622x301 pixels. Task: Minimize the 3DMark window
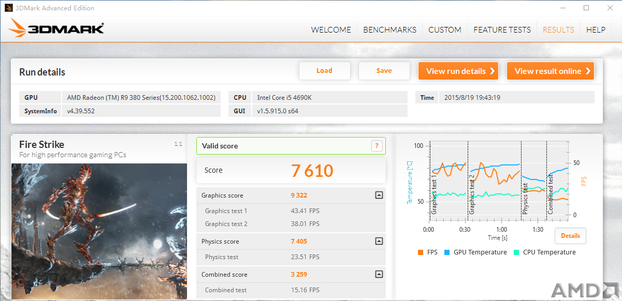pos(563,8)
